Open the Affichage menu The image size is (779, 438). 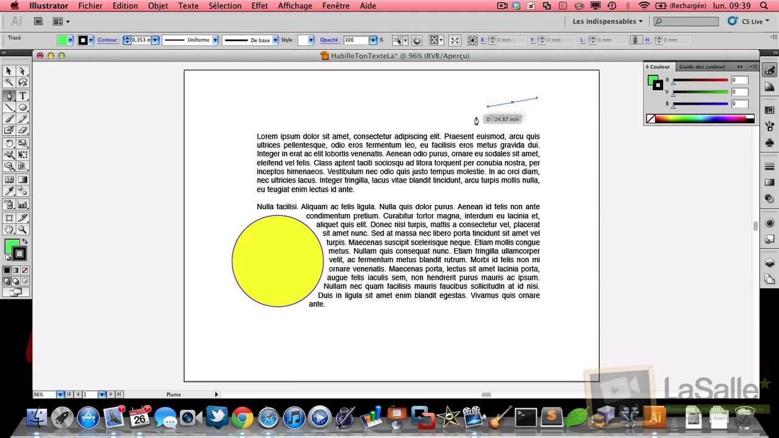(295, 5)
